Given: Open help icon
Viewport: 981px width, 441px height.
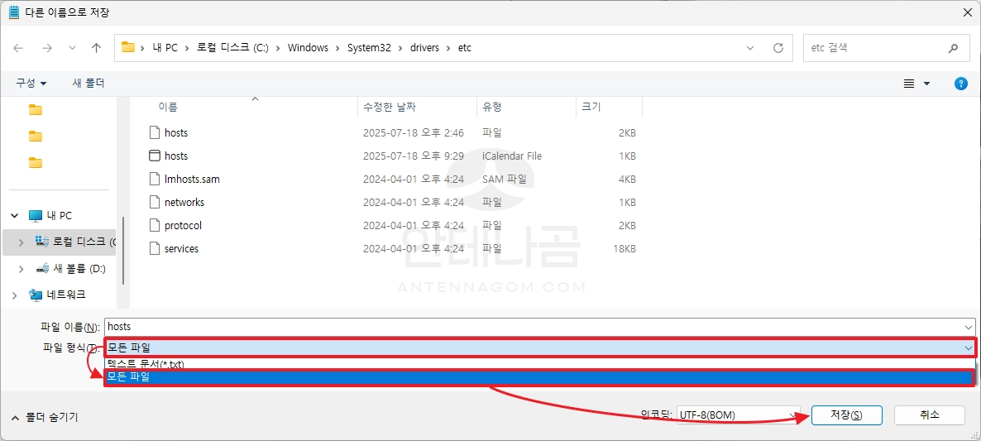Looking at the screenshot, I should [x=961, y=84].
